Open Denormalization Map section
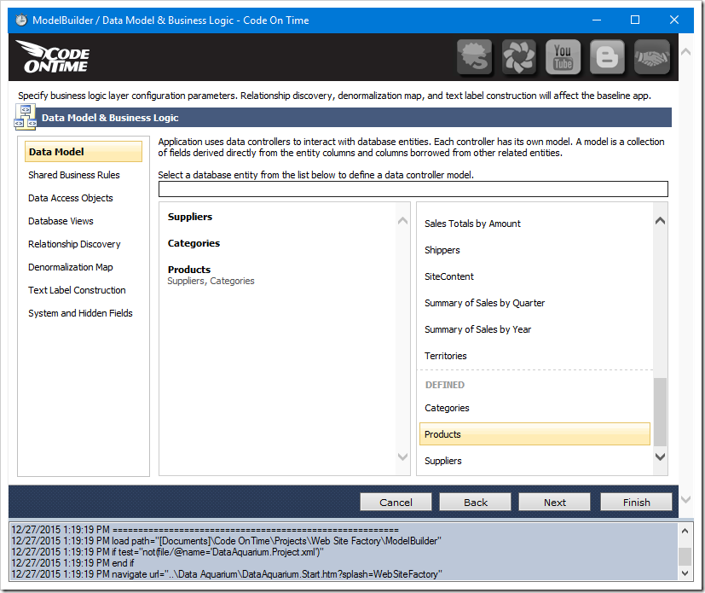 point(71,267)
